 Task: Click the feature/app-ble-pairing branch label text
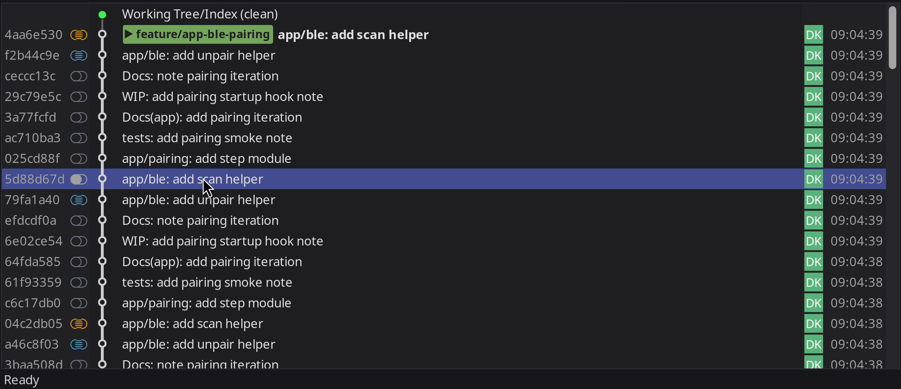pyautogui.click(x=202, y=34)
